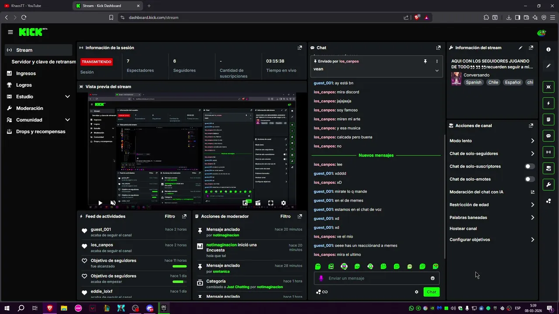Pop out the Información de la sesión panel
559x314 pixels.
(x=300, y=48)
